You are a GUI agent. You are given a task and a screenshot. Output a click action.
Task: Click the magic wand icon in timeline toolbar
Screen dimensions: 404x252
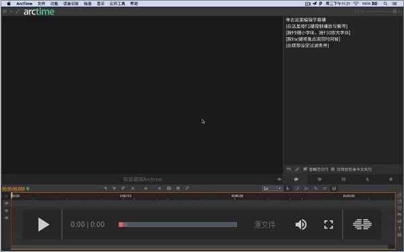(187, 188)
